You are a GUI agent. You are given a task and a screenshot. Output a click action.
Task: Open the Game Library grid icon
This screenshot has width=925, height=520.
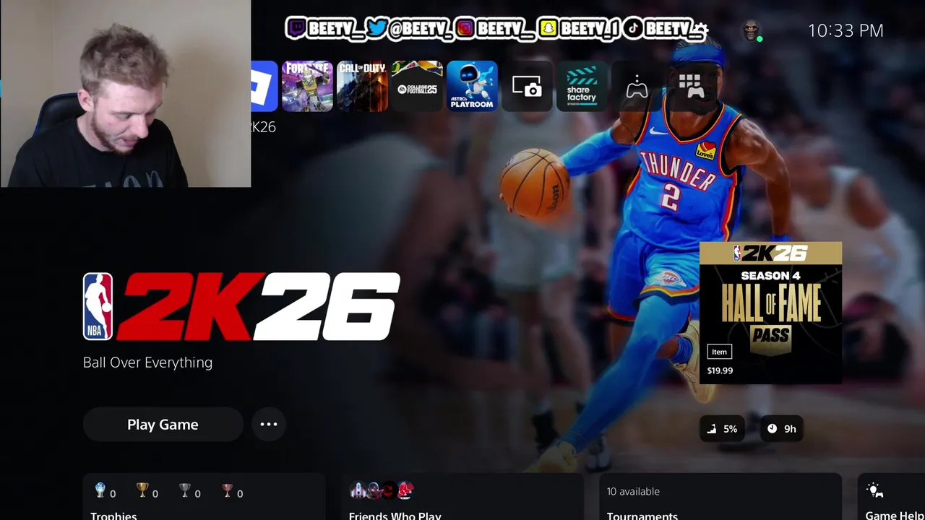pyautogui.click(x=692, y=86)
